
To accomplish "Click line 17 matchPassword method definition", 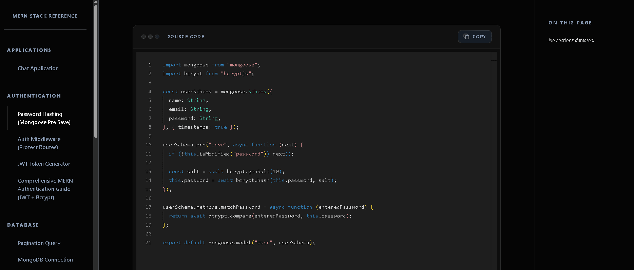I will (268, 207).
